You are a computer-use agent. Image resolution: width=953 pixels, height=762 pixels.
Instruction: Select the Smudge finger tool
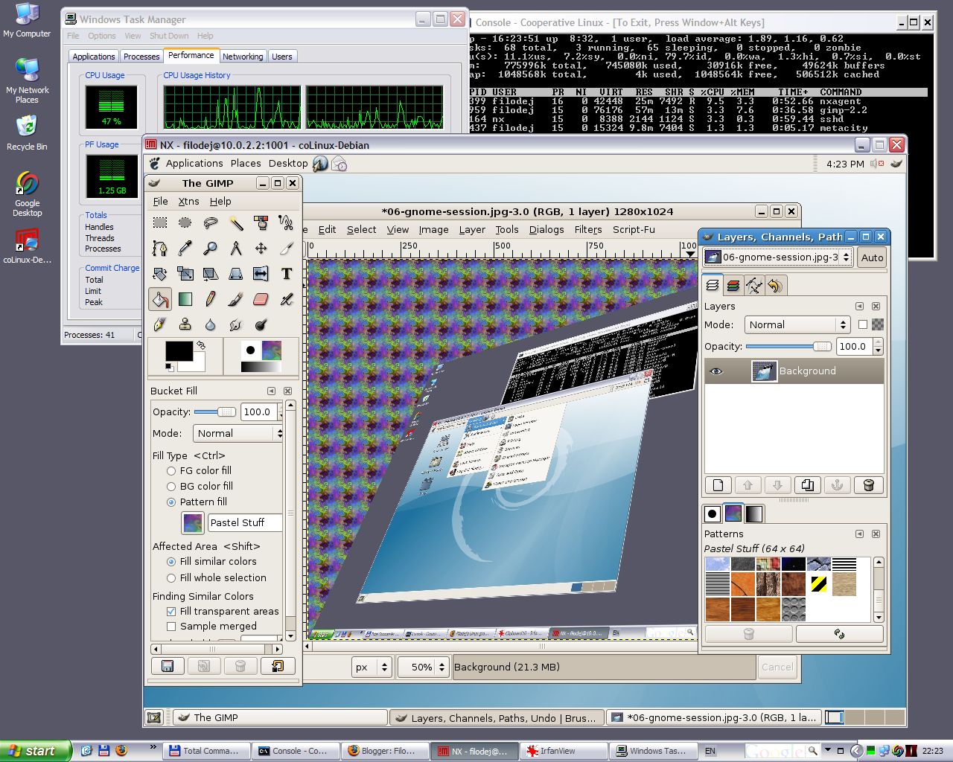(x=236, y=324)
